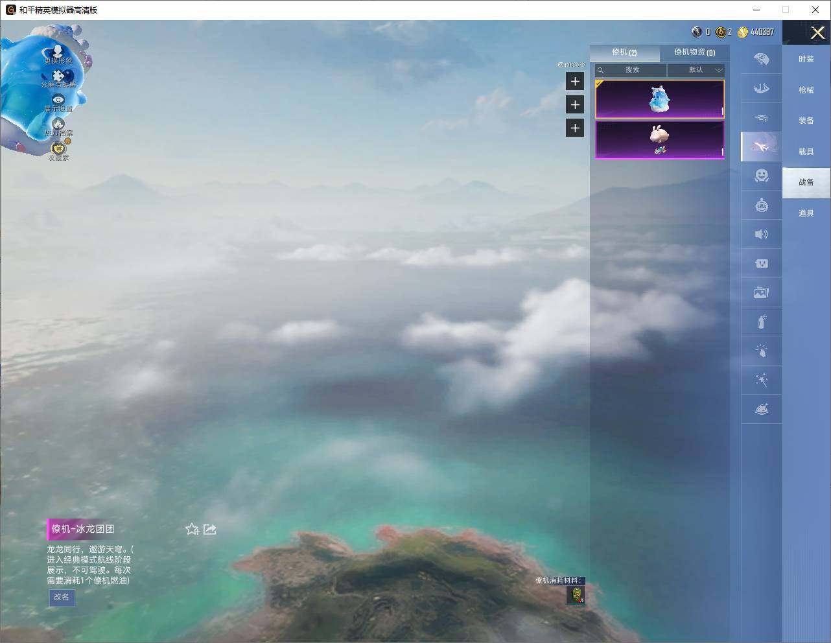
Task: Open the 收藏家 collector badge
Action: (58, 148)
